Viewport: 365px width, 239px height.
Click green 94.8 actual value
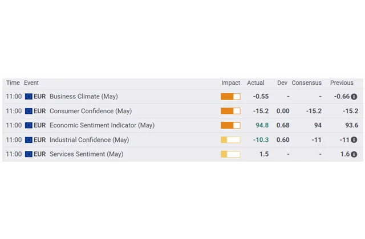(x=262, y=125)
